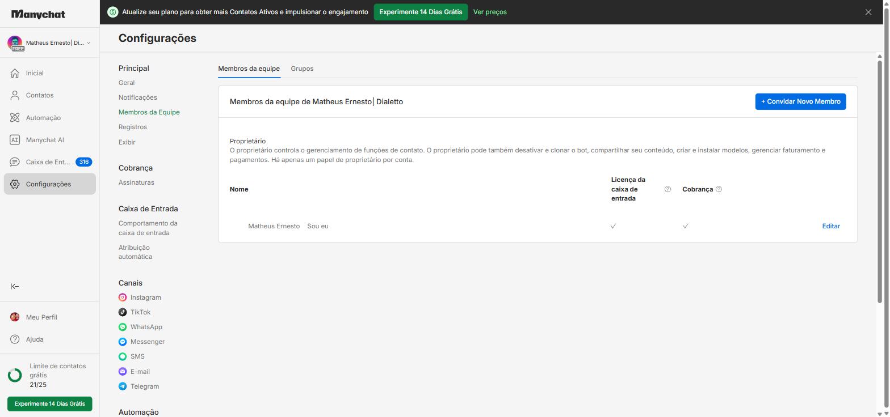
Task: Click the Licença checkmark for Matheus Ernesto
Action: [x=613, y=226]
